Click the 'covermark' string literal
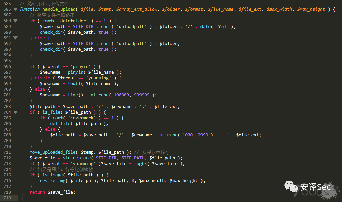 click(x=82, y=118)
